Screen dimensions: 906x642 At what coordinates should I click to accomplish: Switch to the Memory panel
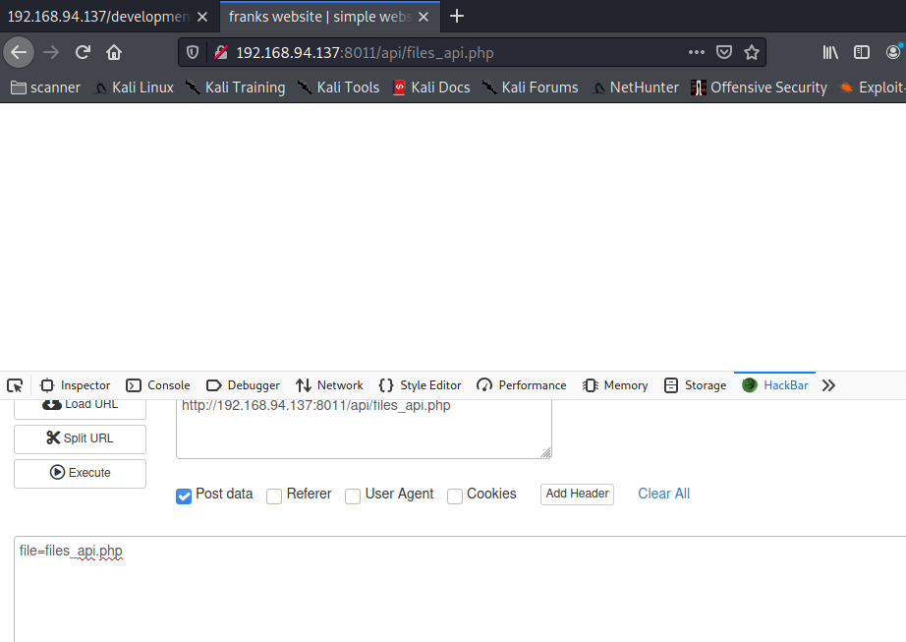[615, 385]
